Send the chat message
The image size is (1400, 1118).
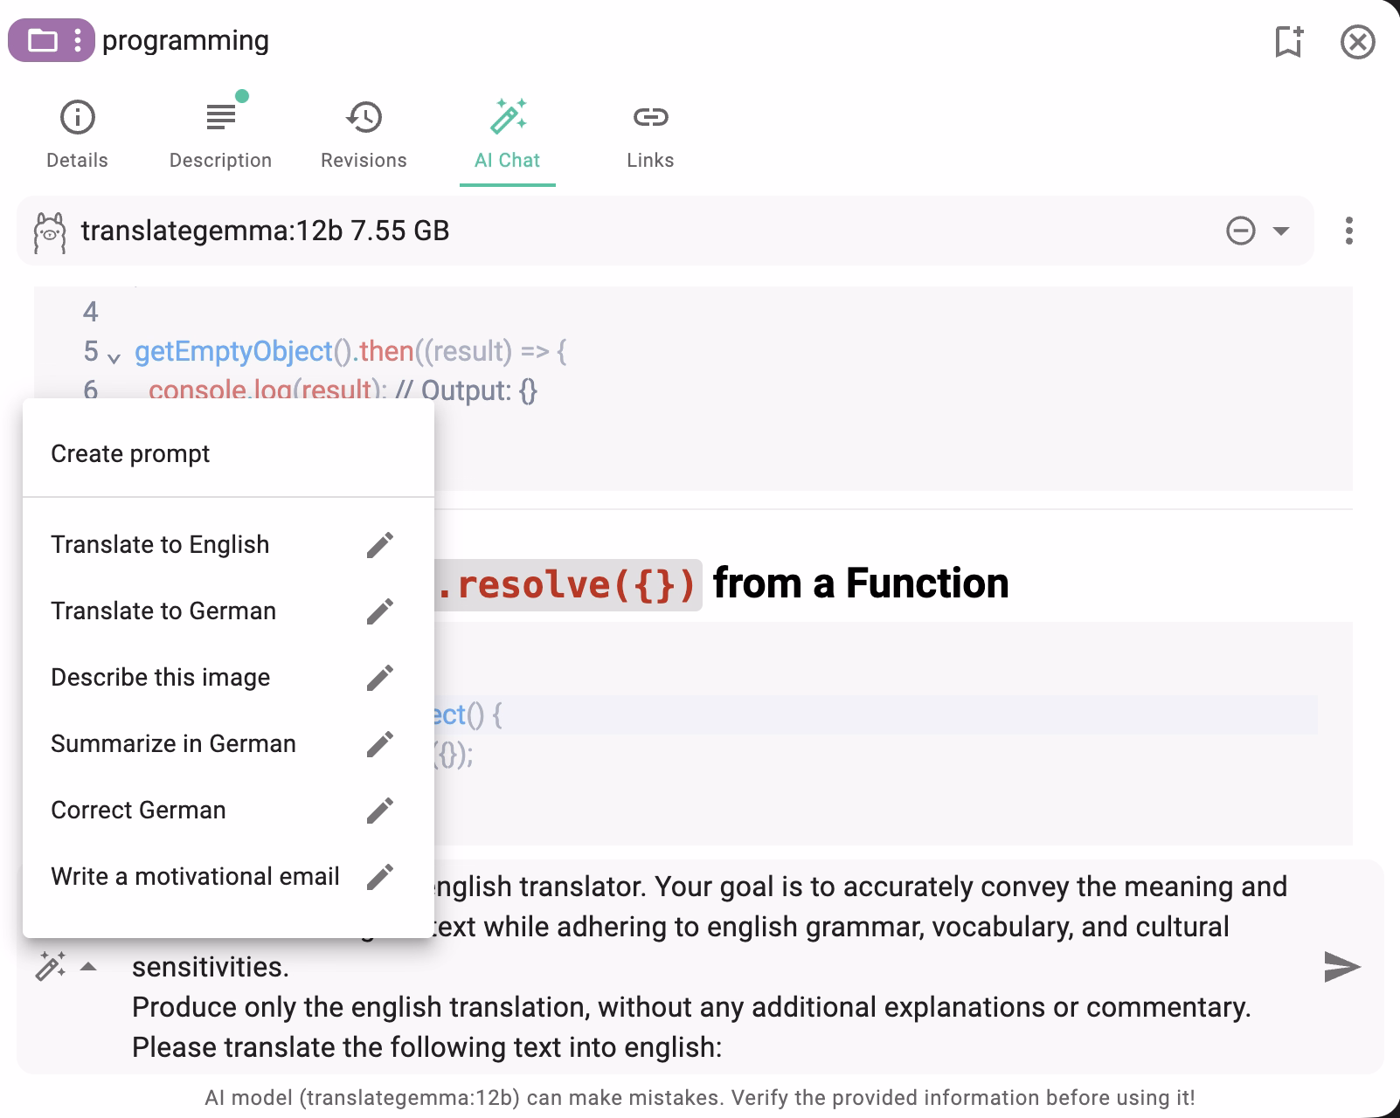[x=1341, y=967]
